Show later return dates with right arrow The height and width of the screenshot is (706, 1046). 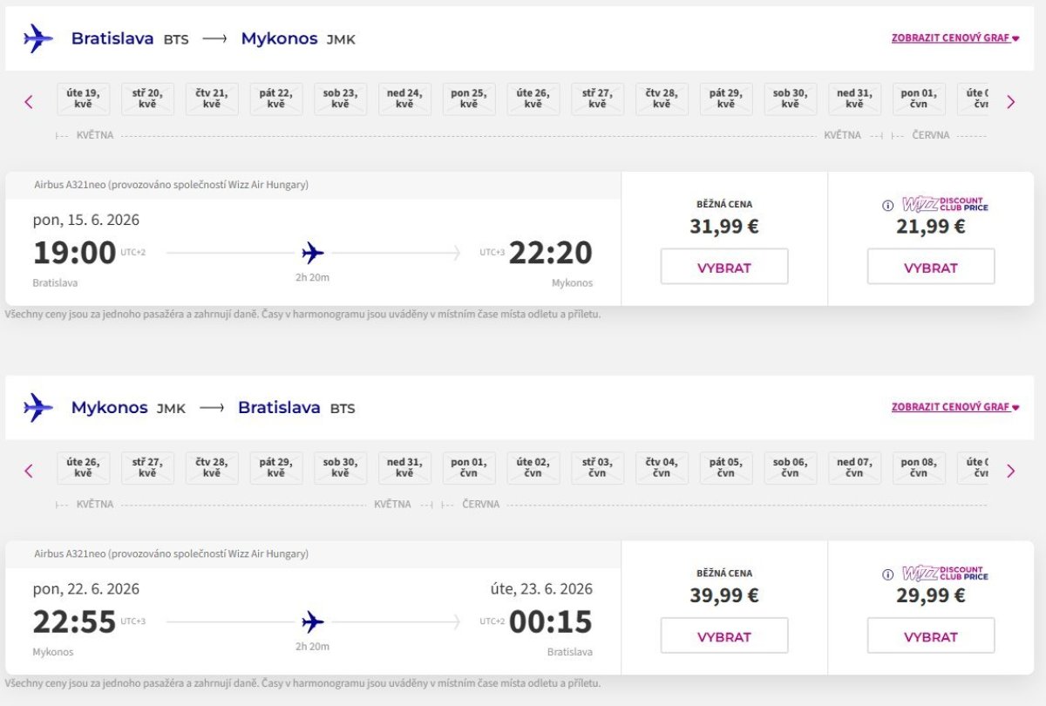[x=1010, y=471]
